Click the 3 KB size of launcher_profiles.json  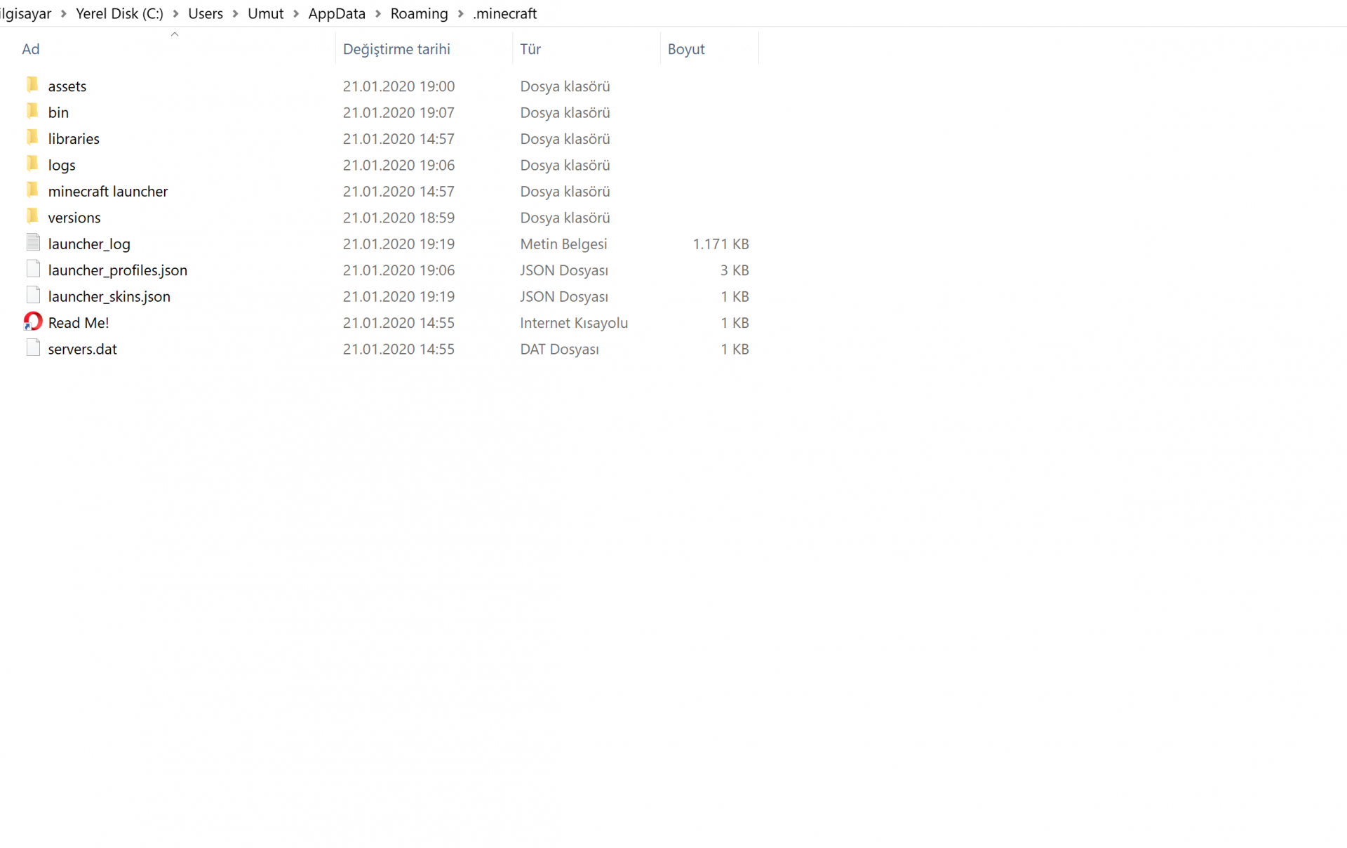[x=735, y=270]
